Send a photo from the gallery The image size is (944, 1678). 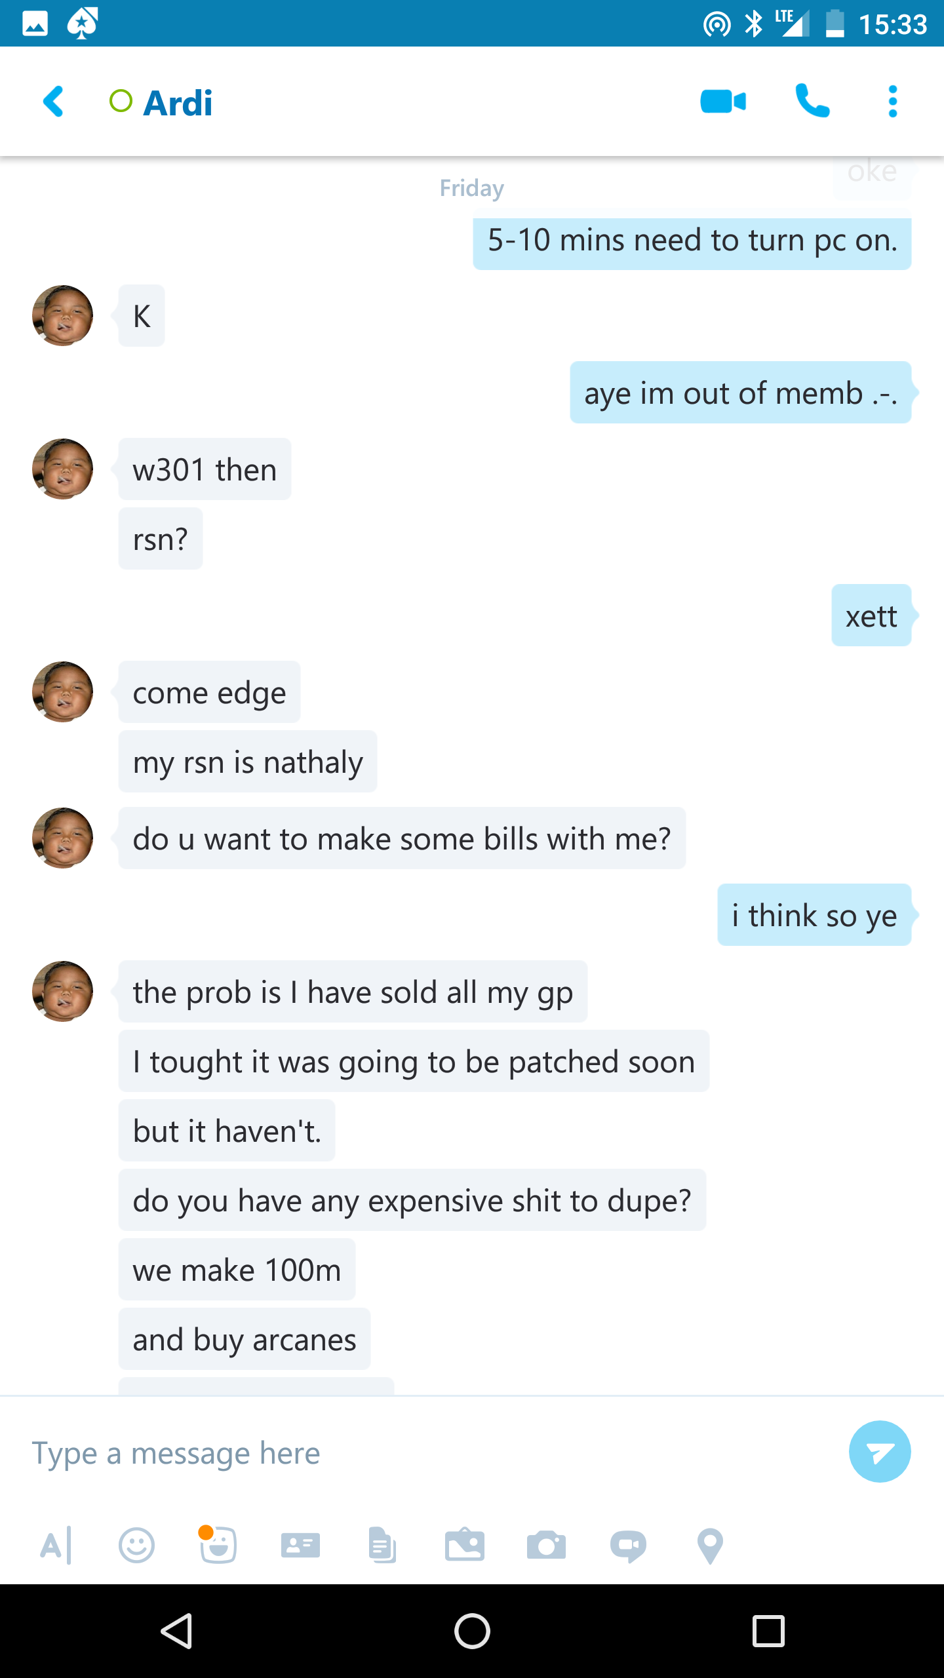point(464,1546)
